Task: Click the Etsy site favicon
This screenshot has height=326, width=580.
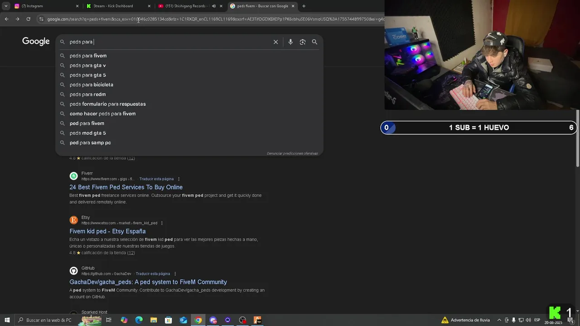Action: [x=73, y=220]
